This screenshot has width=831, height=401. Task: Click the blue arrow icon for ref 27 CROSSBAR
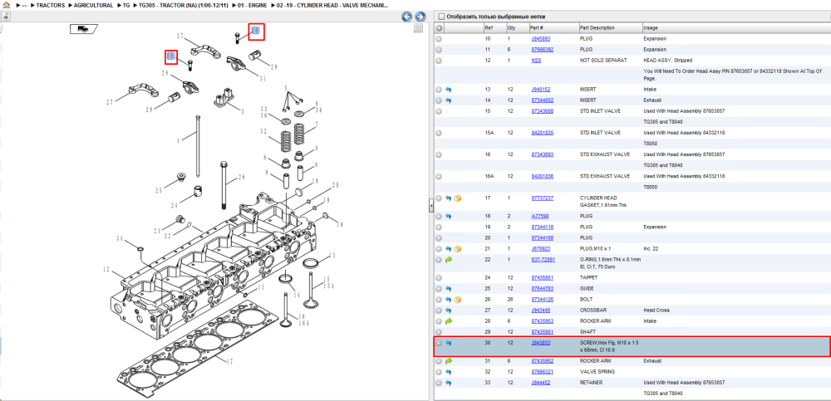449,311
